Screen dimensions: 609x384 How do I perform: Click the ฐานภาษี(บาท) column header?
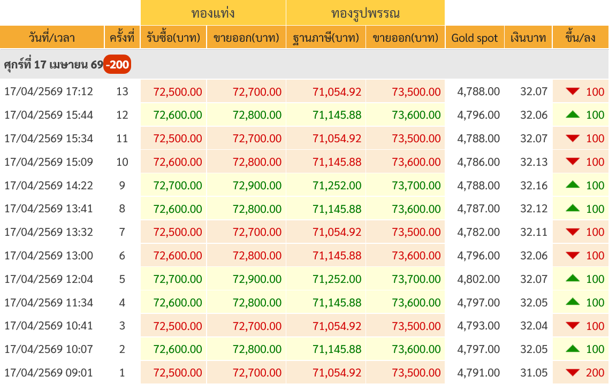pos(326,37)
